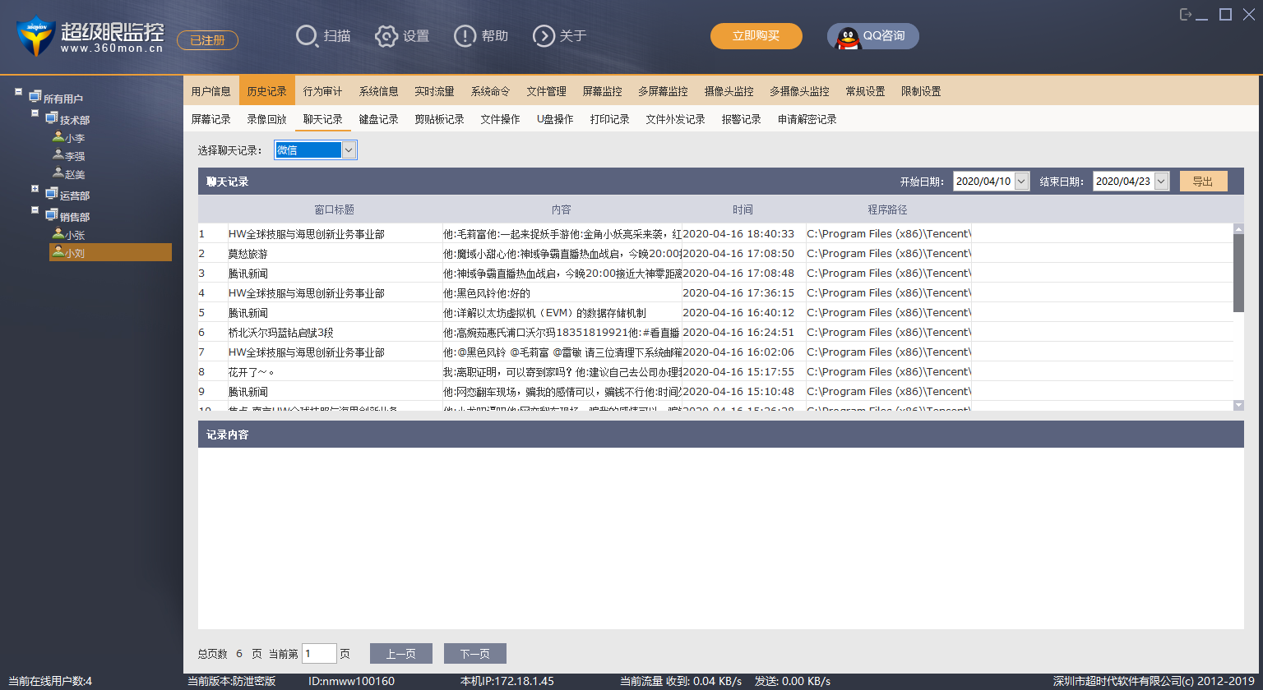Open the 键盘记录 sub-tab
The width and height of the screenshot is (1263, 690).
pos(378,119)
